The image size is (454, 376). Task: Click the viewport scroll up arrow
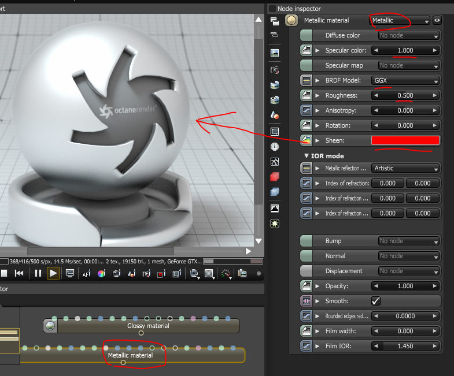[x=259, y=20]
